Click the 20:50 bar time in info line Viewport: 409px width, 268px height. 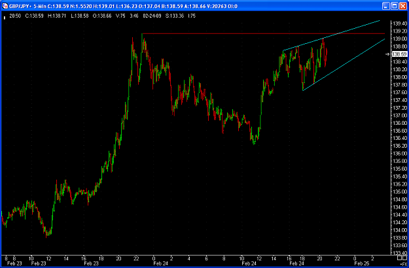14,16
